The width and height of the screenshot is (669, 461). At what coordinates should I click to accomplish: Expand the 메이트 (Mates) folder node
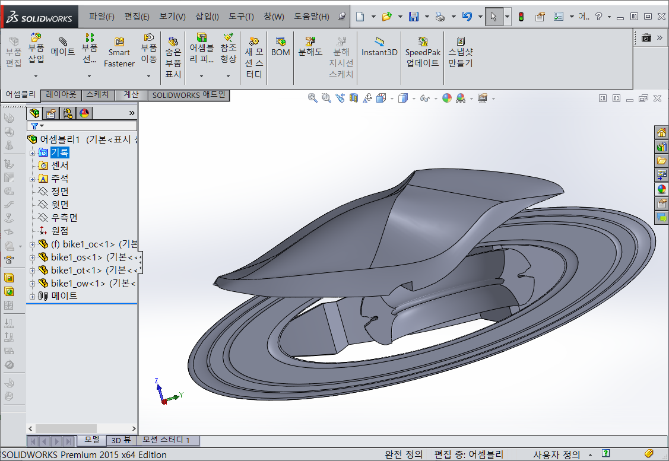32,297
